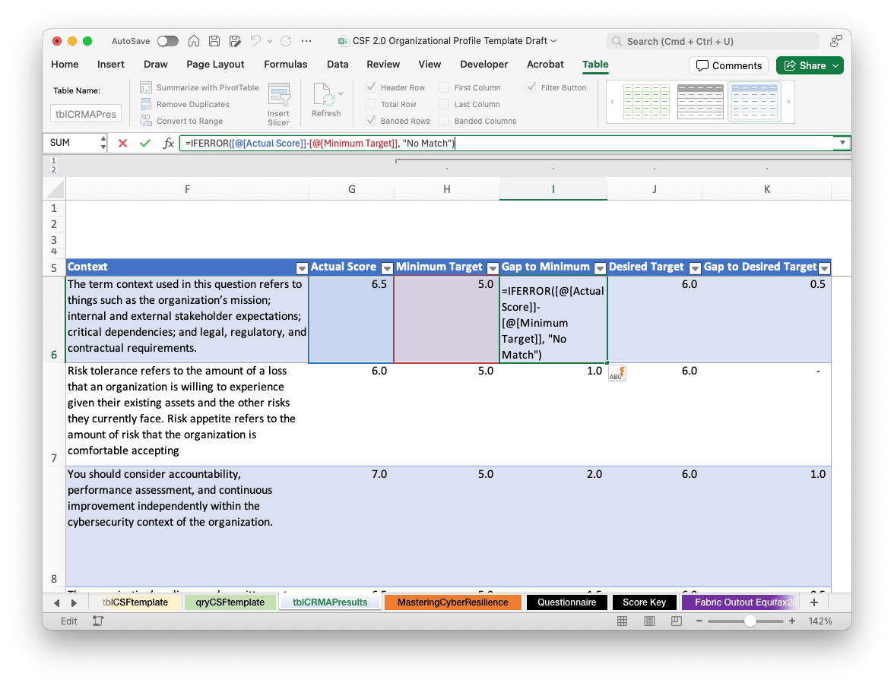
Task: Switch to the Score Key sheet
Action: point(645,602)
